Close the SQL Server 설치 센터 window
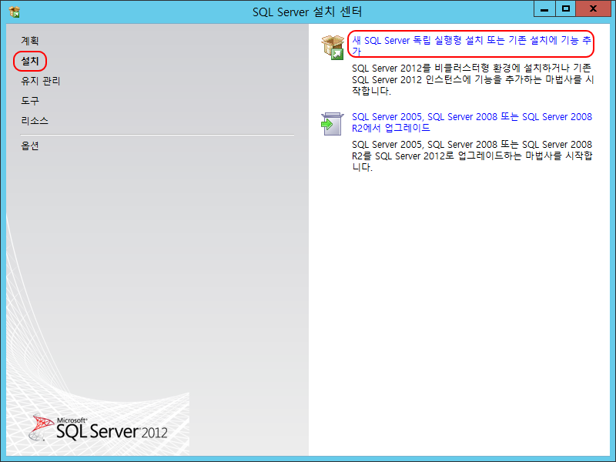Screen dimensions: 616x462 pos(593,9)
